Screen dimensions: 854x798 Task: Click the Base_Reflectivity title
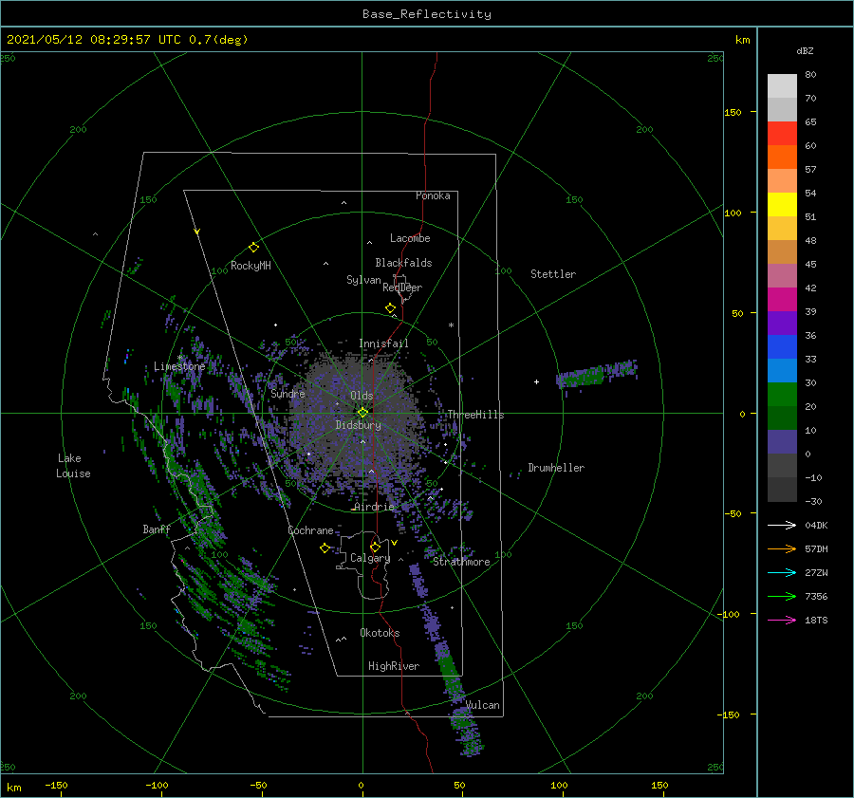[427, 14]
